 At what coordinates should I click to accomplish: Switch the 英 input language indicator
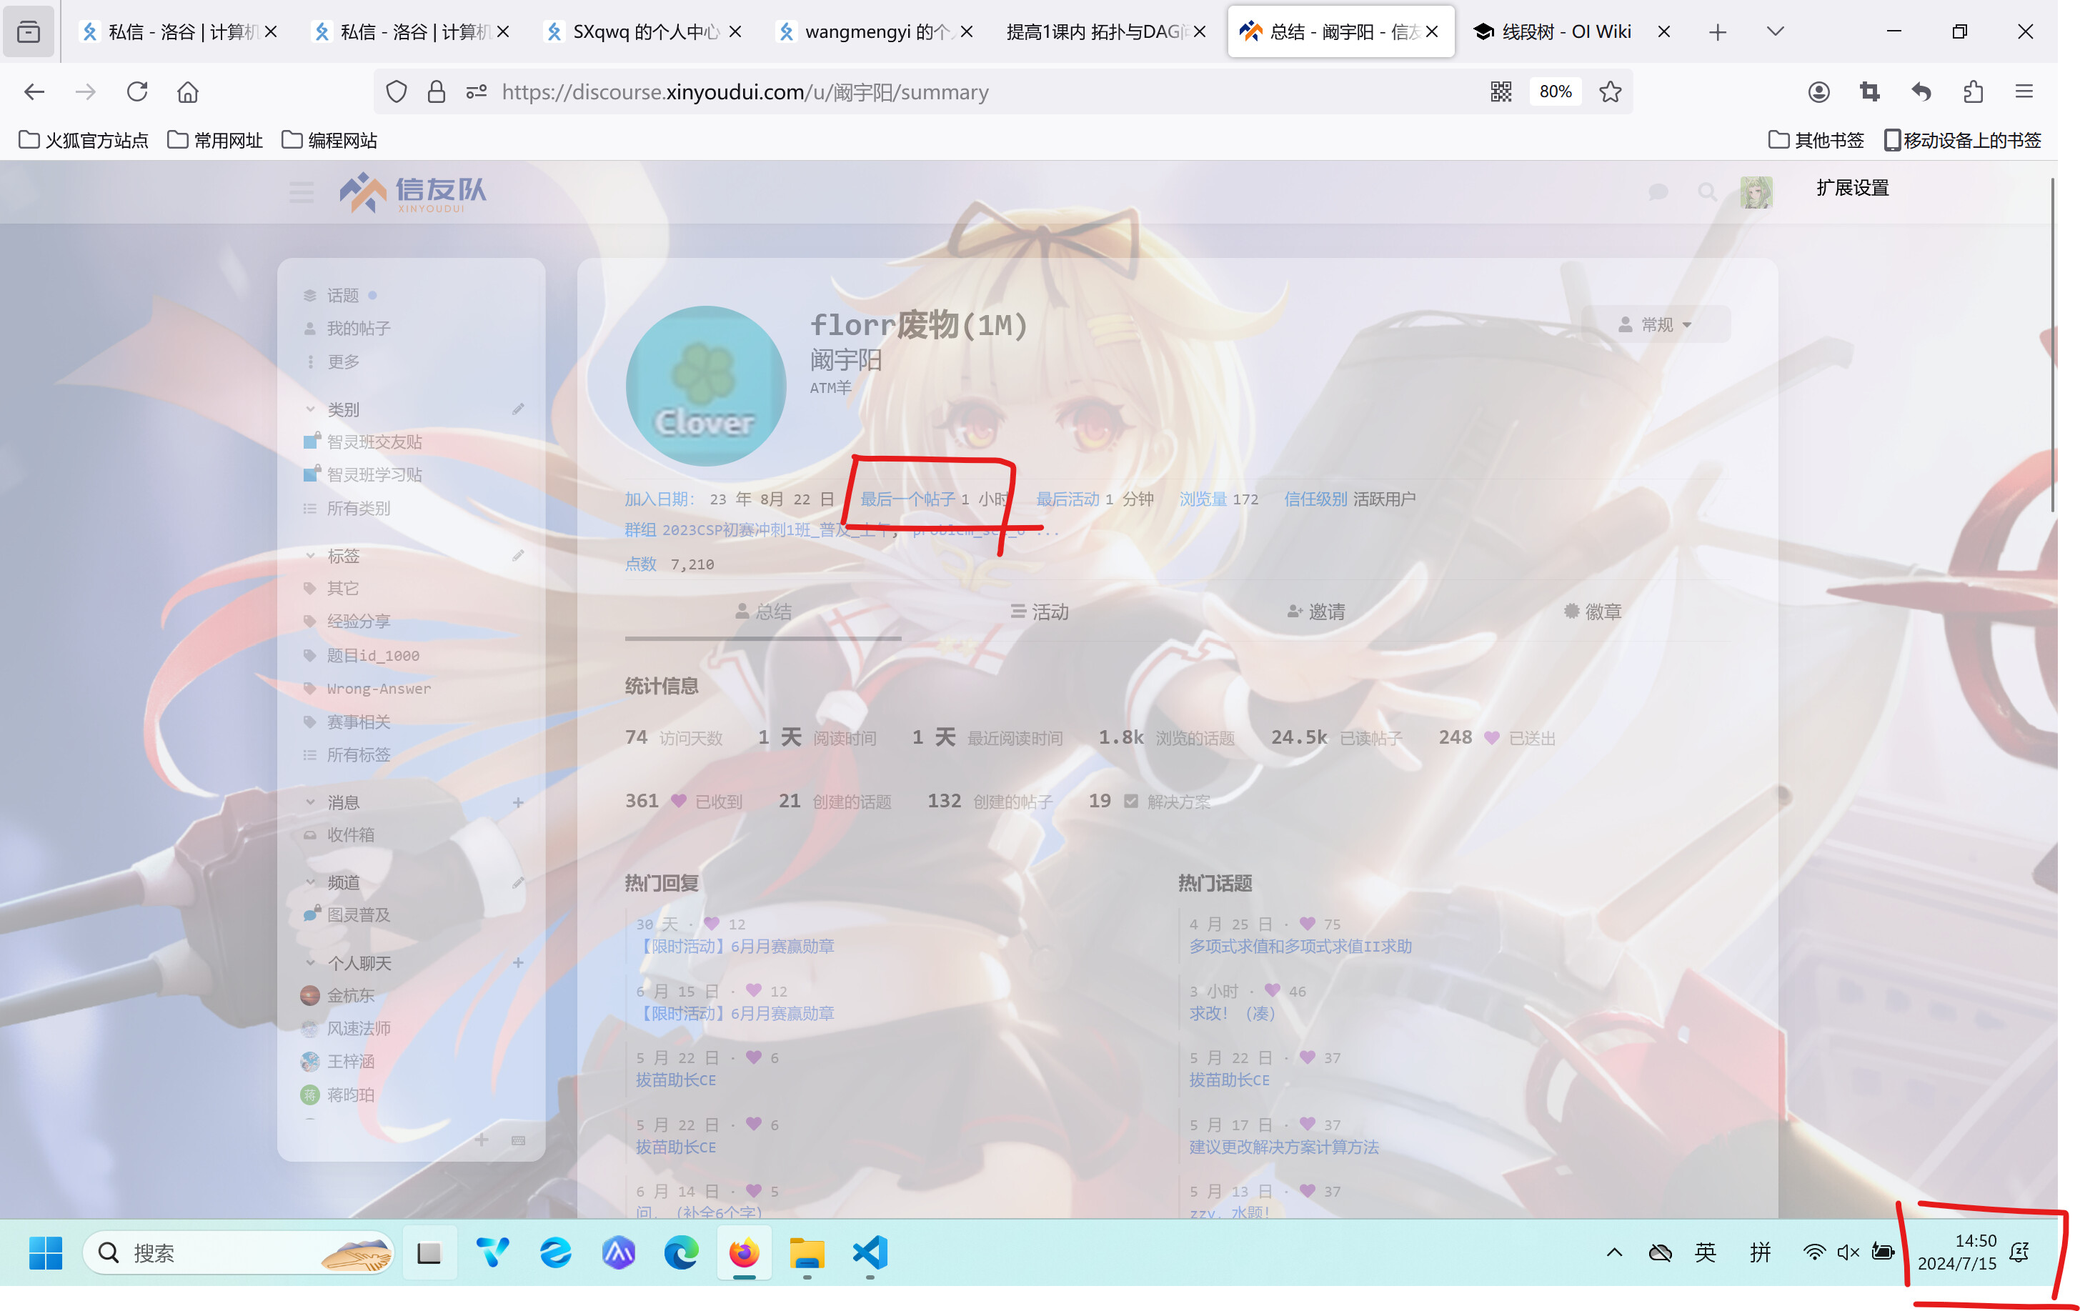tap(1705, 1252)
